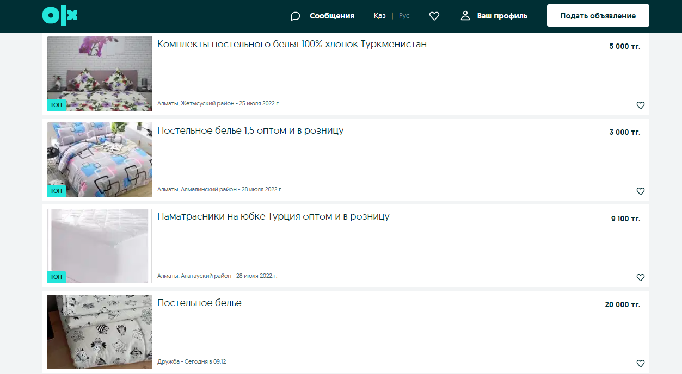Open listing Комплекты постельного белья 100% хлопок

[292, 44]
